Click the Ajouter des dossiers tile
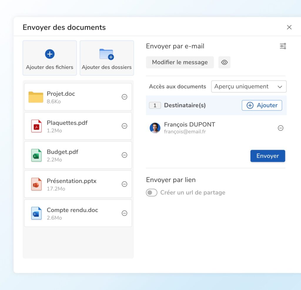Screen dimensions: 301x290 [107, 58]
